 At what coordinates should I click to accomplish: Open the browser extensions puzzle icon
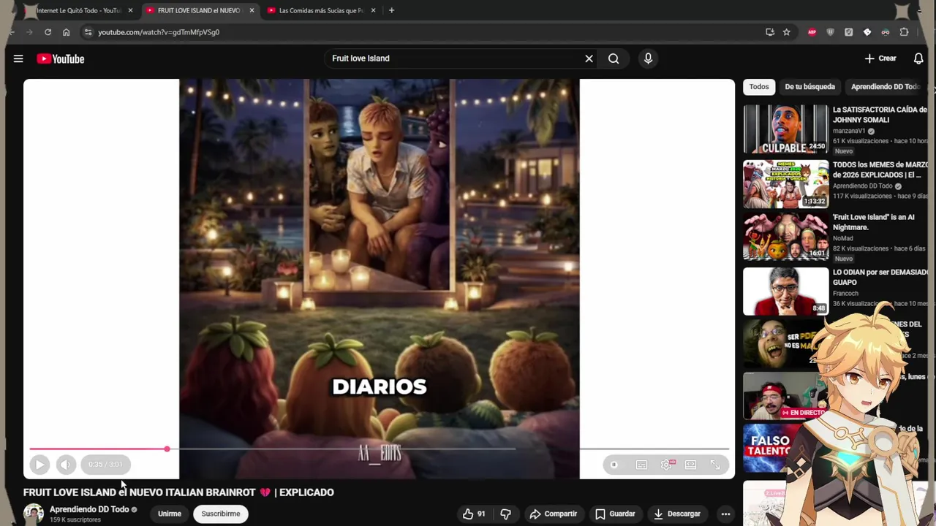point(904,32)
